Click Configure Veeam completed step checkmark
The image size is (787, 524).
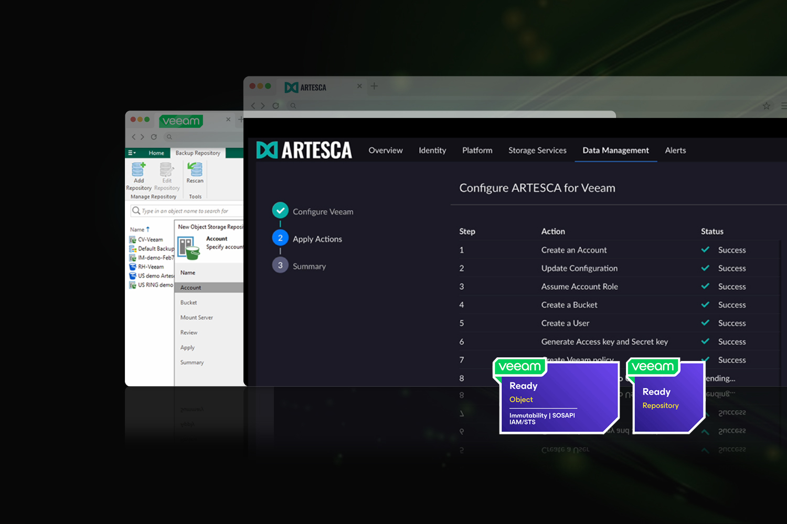280,211
